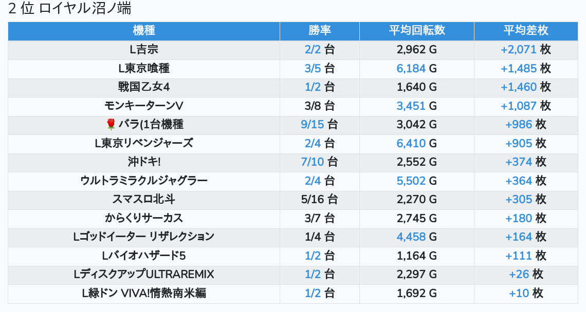The image size is (586, 312).
Task: Click the rose icon beside バラ
Action: (x=111, y=125)
